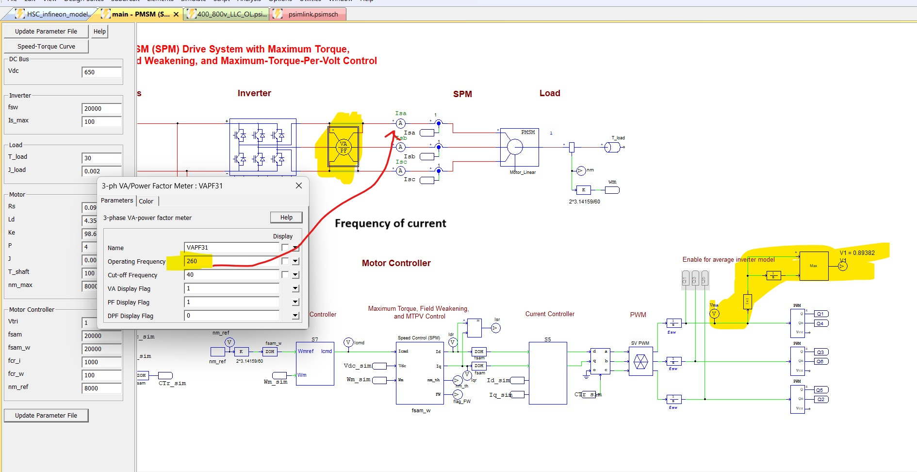Image resolution: width=917 pixels, height=472 pixels.
Task: Select the V1 probe beside Max block
Action: pyautogui.click(x=843, y=266)
